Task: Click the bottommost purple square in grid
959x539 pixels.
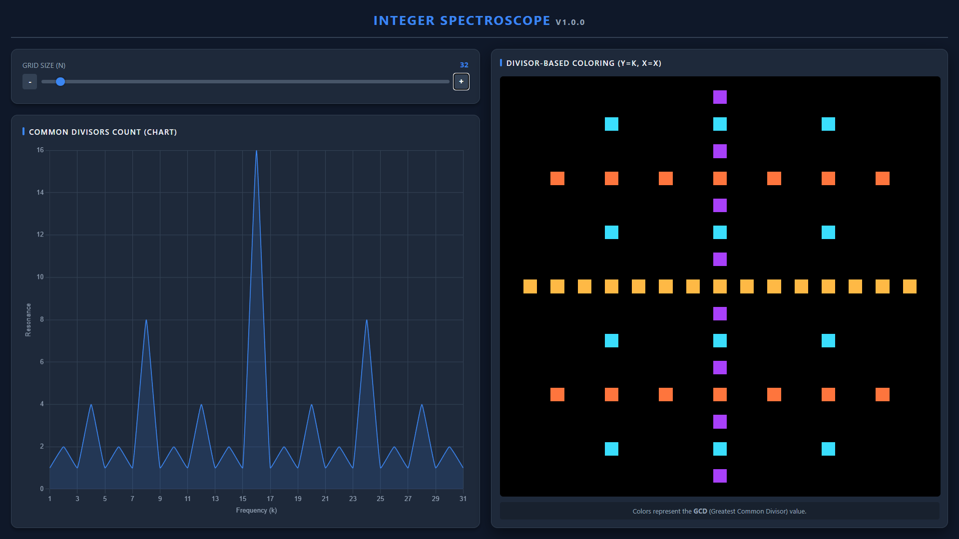Action: point(720,476)
